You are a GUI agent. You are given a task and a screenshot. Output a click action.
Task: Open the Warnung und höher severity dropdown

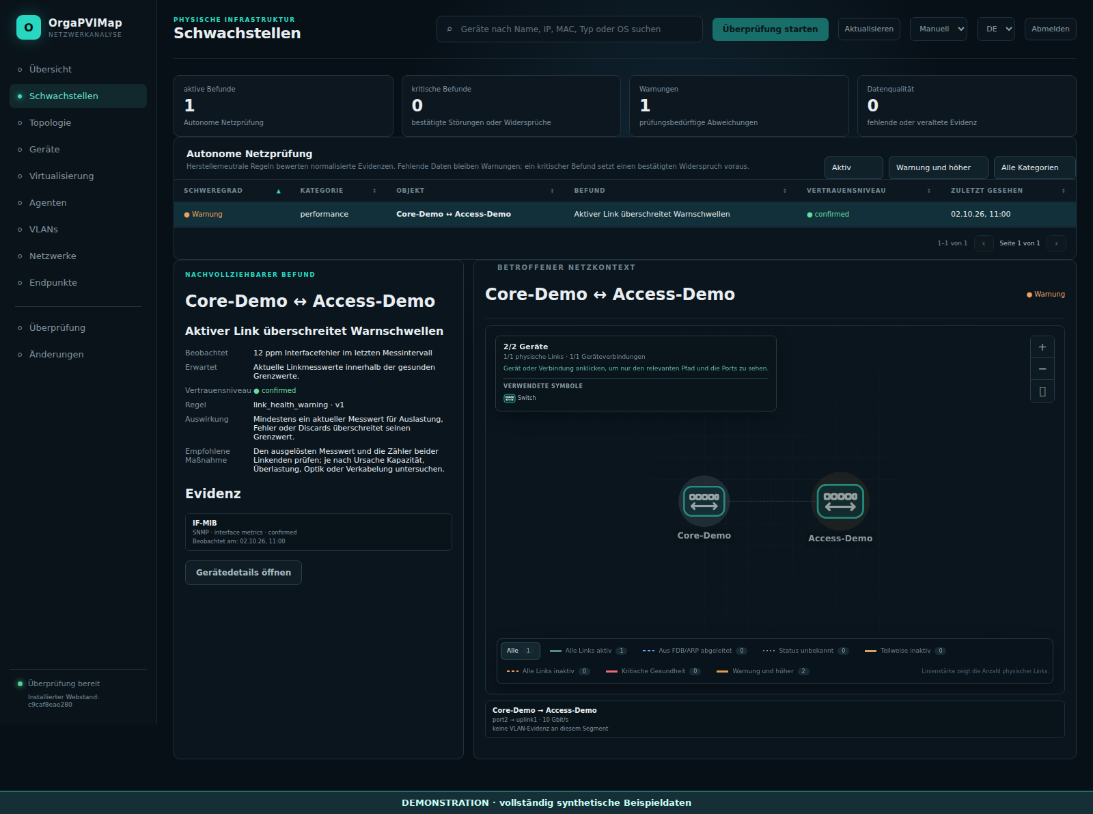(939, 167)
